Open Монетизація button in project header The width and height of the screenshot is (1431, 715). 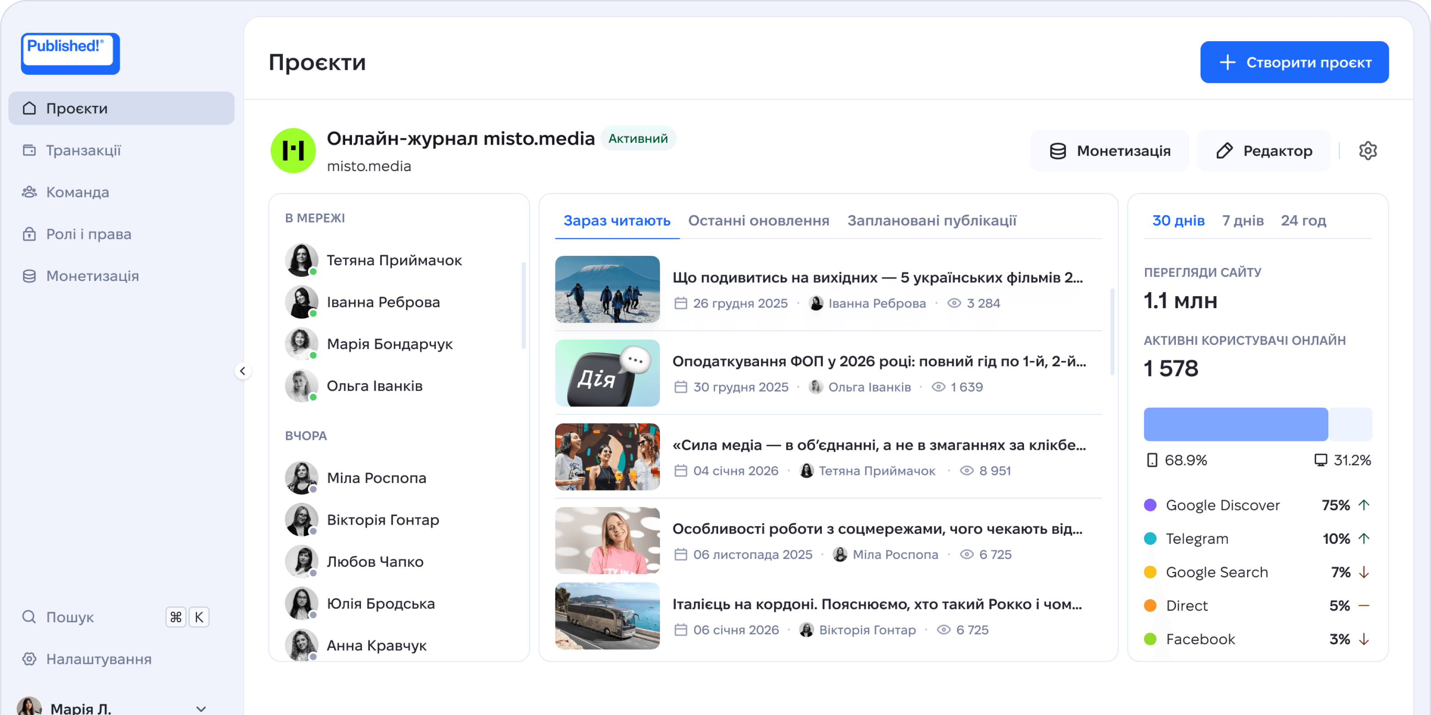(x=1110, y=151)
